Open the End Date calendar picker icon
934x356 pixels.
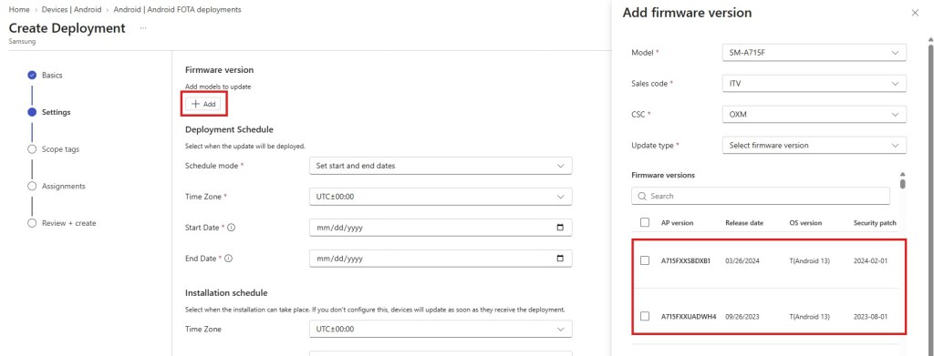pyautogui.click(x=559, y=259)
